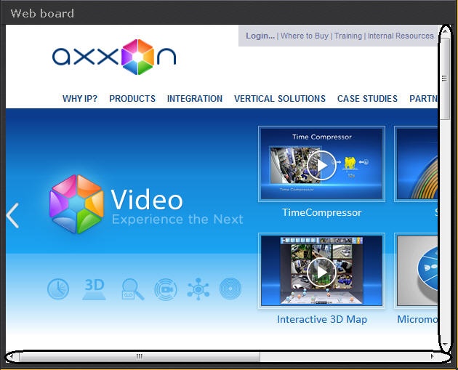Open the Internal Resources link
Viewport: 458px width, 370px height.
click(401, 36)
